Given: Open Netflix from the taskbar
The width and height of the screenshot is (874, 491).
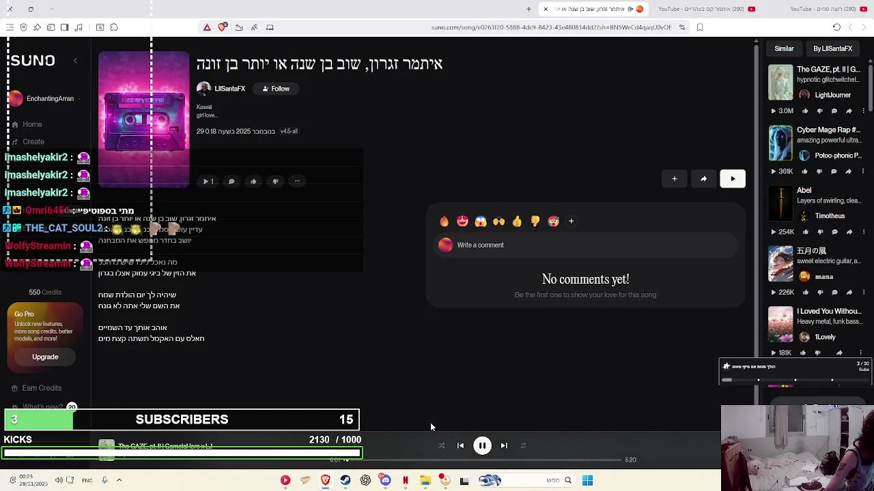Looking at the screenshot, I should point(406,481).
